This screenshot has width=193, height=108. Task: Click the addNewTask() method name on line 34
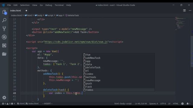52,74
